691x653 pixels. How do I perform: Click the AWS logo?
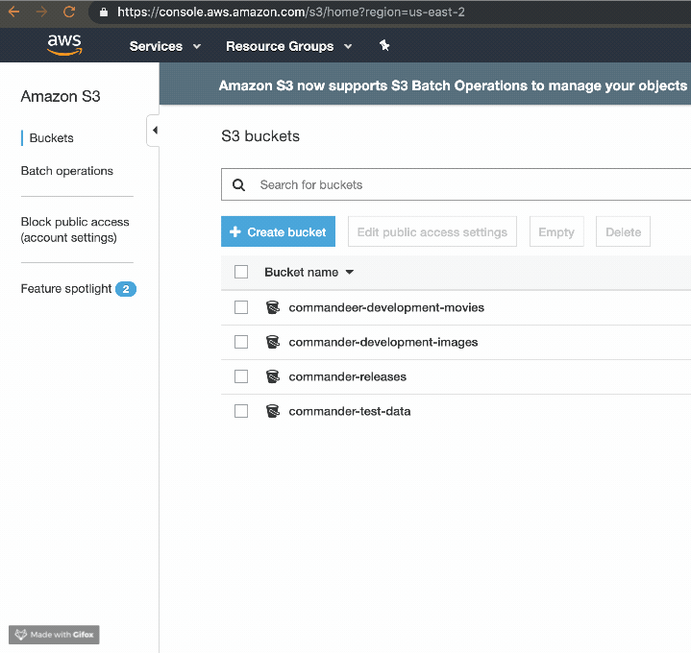tap(64, 44)
